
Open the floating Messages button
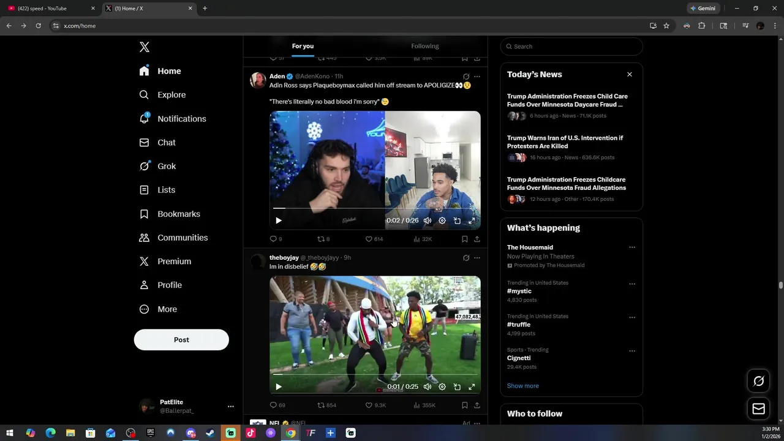pyautogui.click(x=759, y=409)
